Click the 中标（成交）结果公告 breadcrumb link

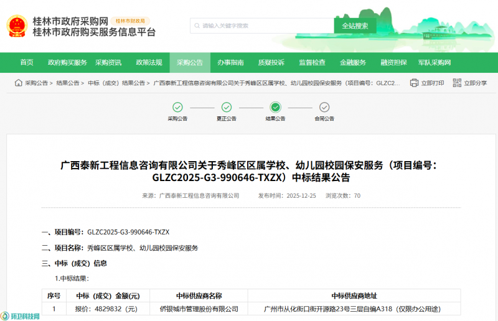tap(116, 83)
